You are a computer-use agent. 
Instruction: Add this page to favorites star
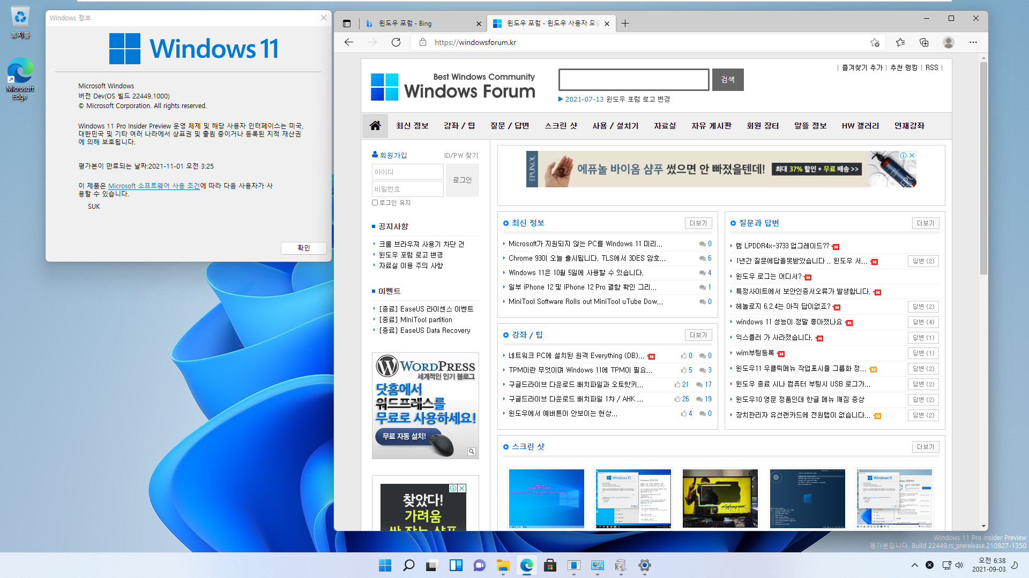(x=875, y=42)
